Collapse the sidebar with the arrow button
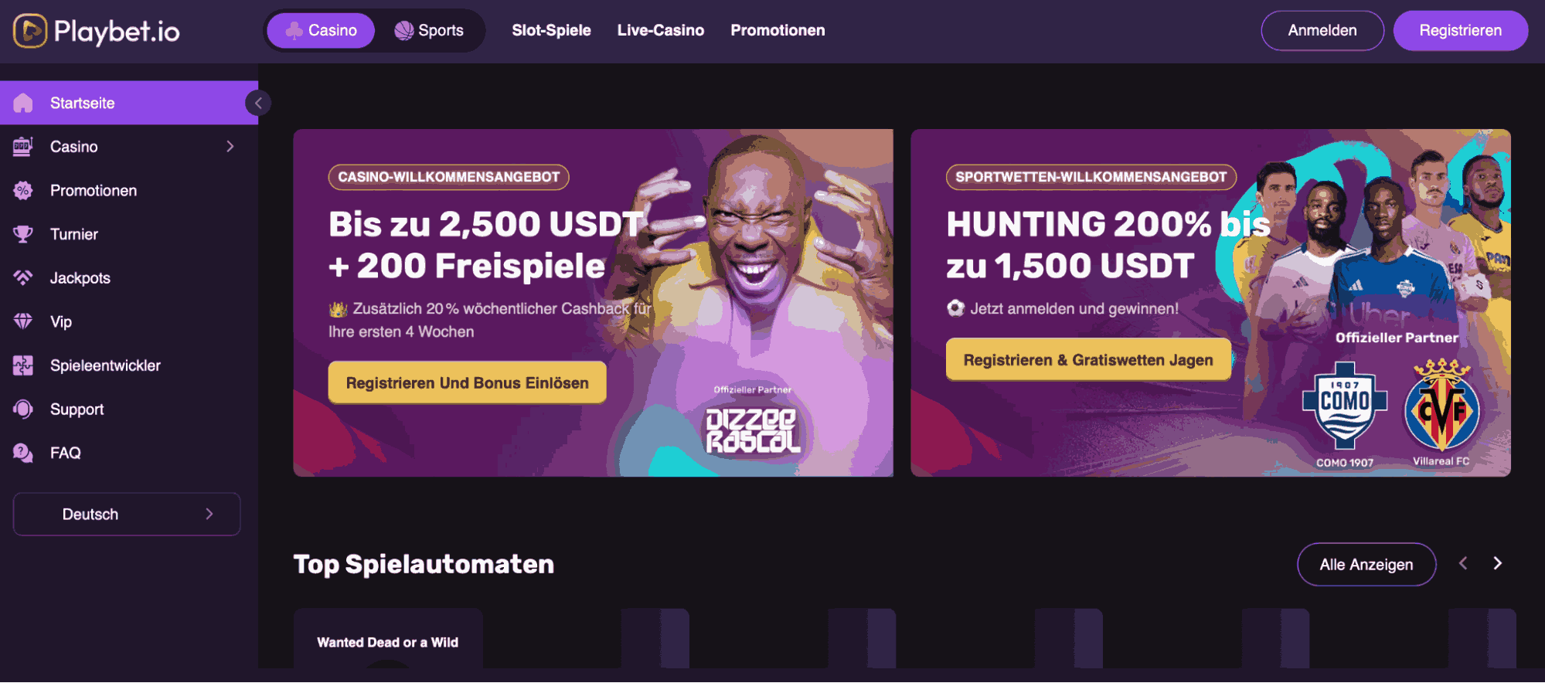 point(258,103)
